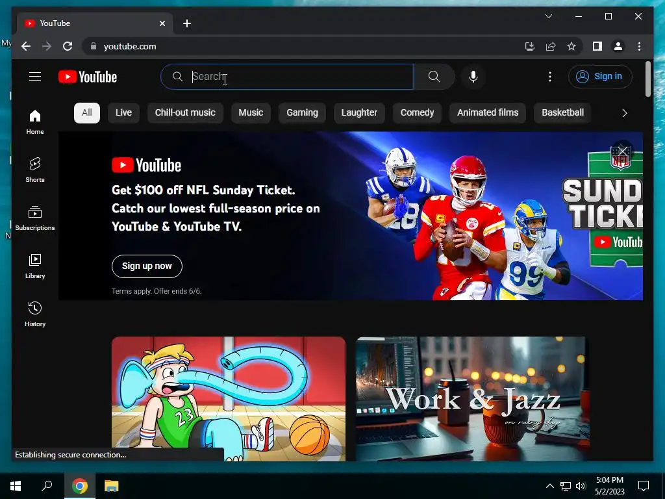Screen dimensions: 665x499
Task: Open the Windows Start menu
Action: (x=16, y=486)
